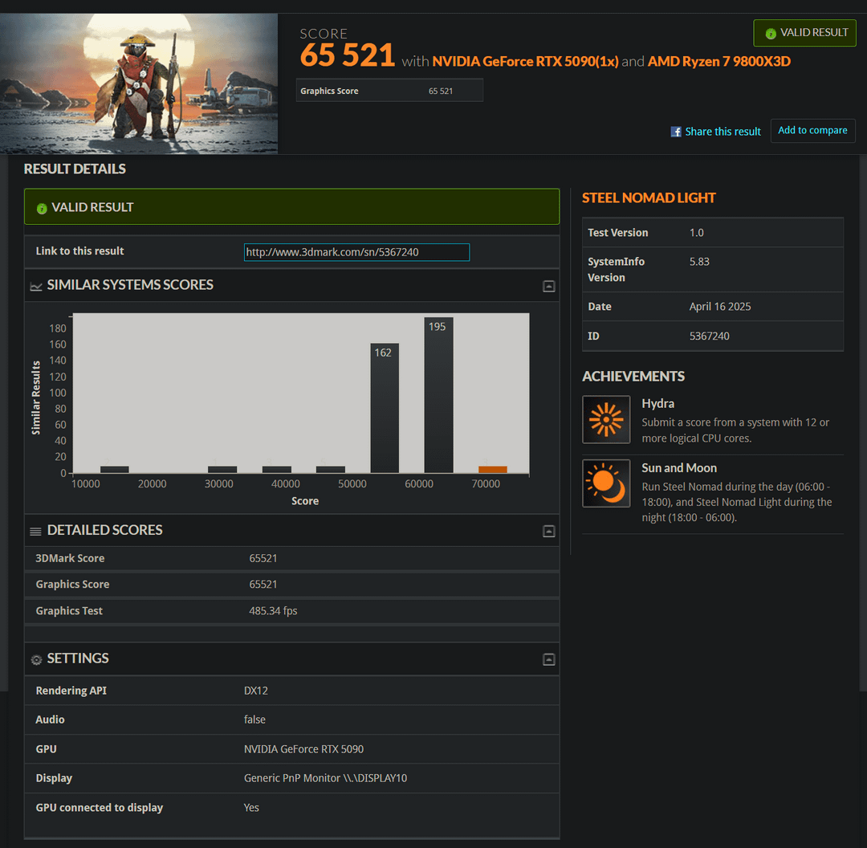Click Graphics Score box under the main score

(x=390, y=90)
